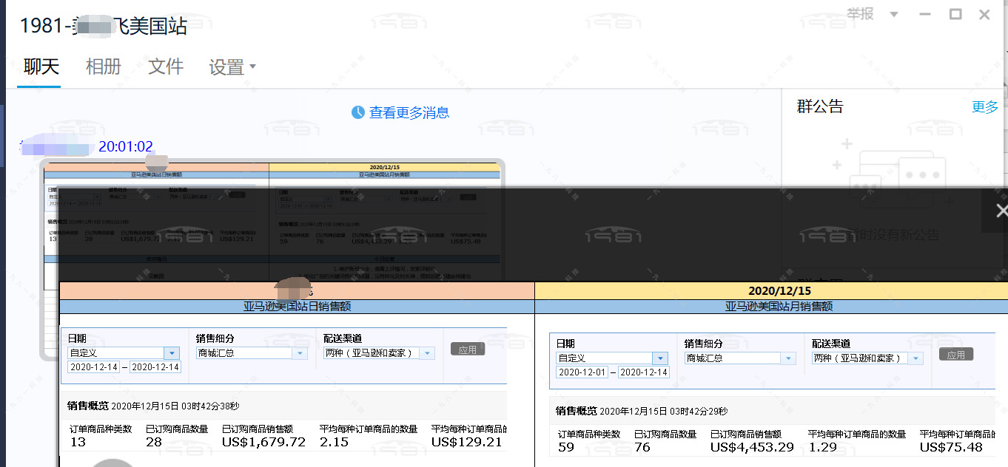Click the 销售概览 03时42分38秒 heading
The height and width of the screenshot is (467, 1008).
pos(153,406)
